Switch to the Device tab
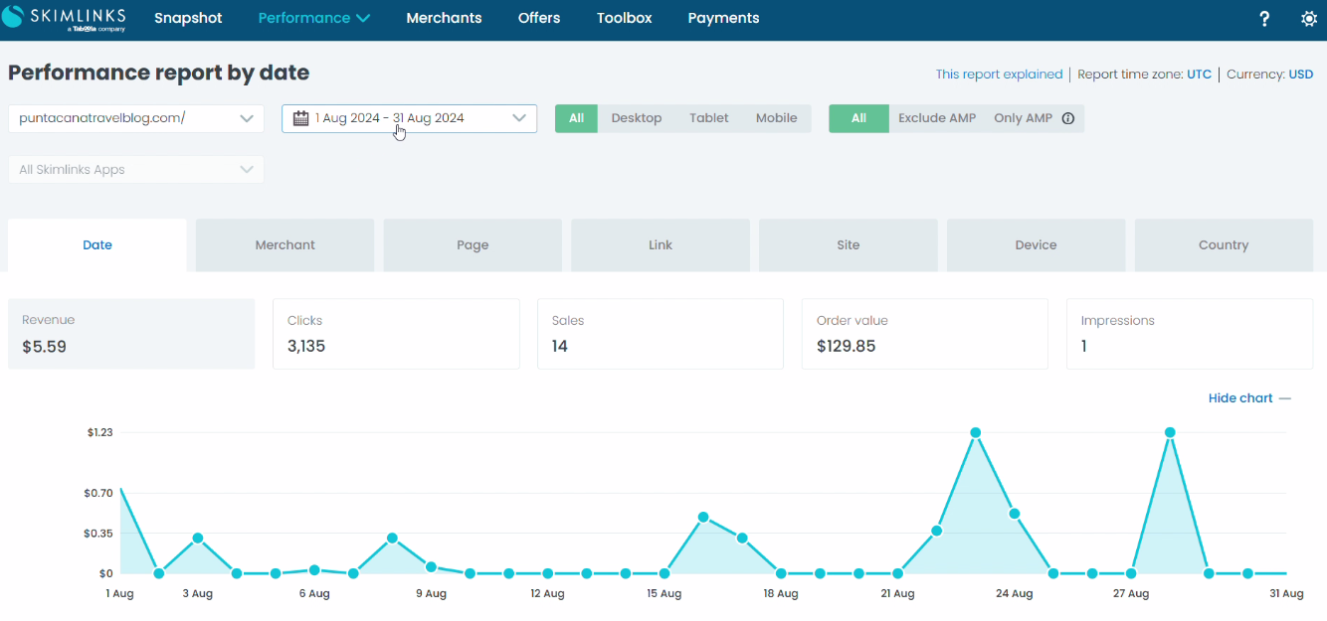This screenshot has height=621, width=1327. [x=1036, y=245]
